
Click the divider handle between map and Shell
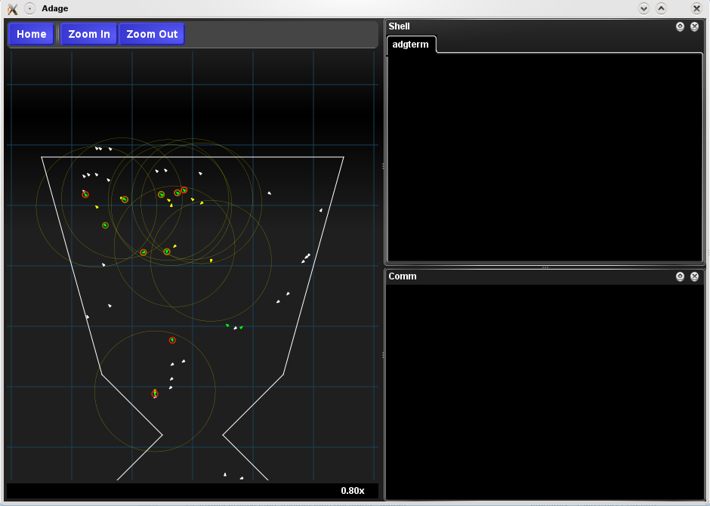click(383, 165)
